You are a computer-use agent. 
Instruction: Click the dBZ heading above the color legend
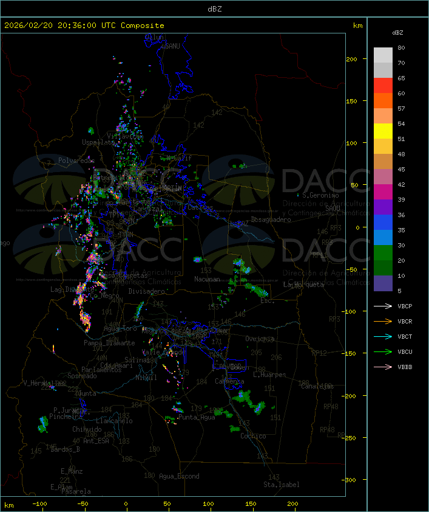pos(397,33)
